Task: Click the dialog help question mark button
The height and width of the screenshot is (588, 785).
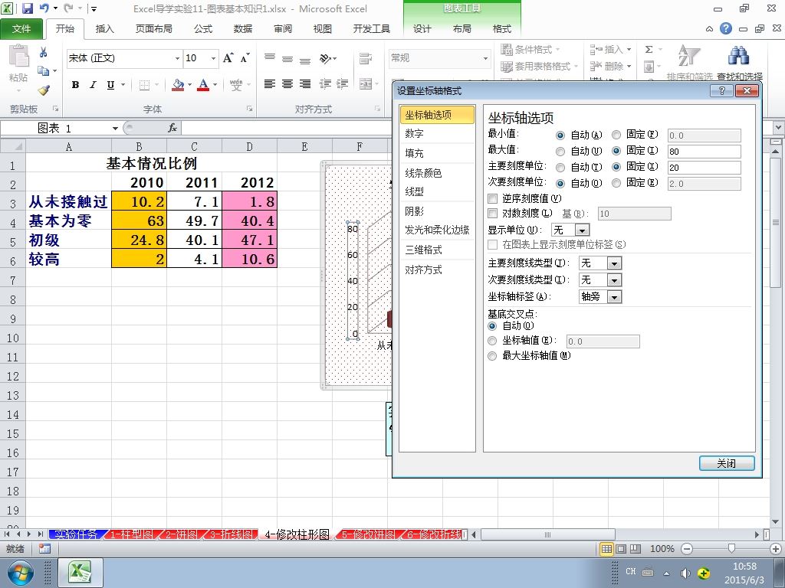Action: tap(721, 90)
